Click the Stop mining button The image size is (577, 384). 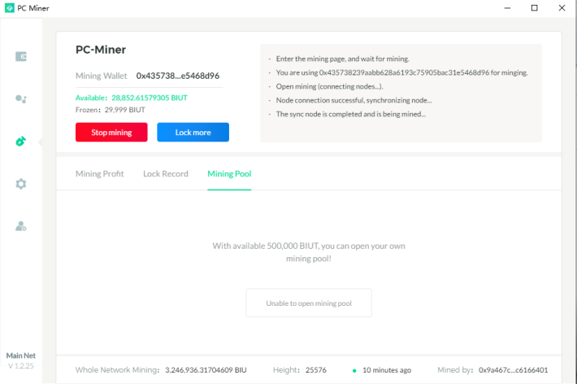(x=111, y=133)
